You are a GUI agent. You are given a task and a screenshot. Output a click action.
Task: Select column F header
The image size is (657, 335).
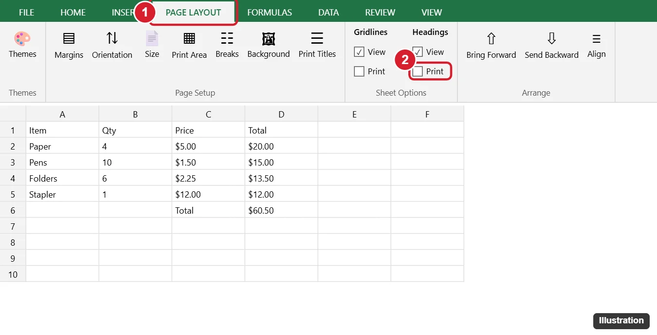pyautogui.click(x=427, y=114)
